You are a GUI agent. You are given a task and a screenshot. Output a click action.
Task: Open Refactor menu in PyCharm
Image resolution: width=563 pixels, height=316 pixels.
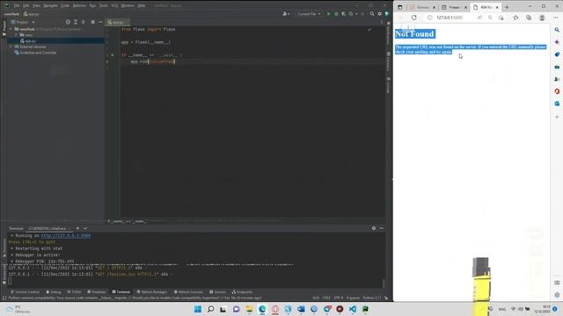tap(79, 6)
